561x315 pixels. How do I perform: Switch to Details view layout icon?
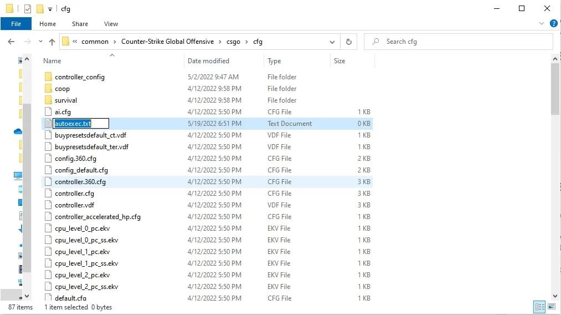(x=539, y=307)
